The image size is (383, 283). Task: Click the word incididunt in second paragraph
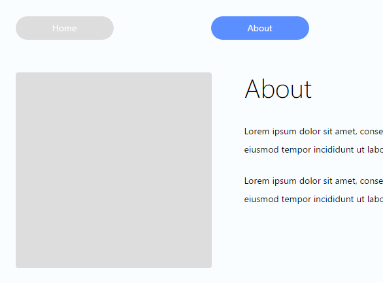[333, 199]
